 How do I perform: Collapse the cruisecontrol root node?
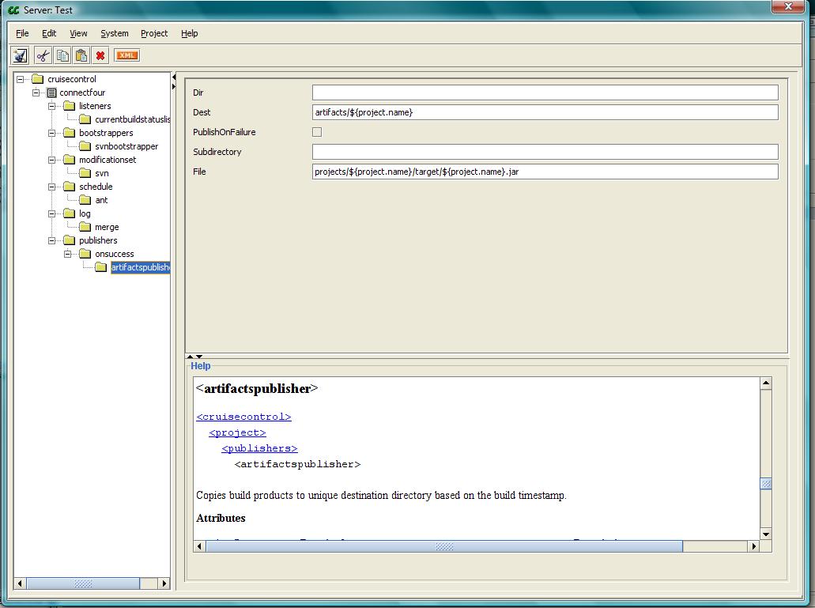point(21,79)
